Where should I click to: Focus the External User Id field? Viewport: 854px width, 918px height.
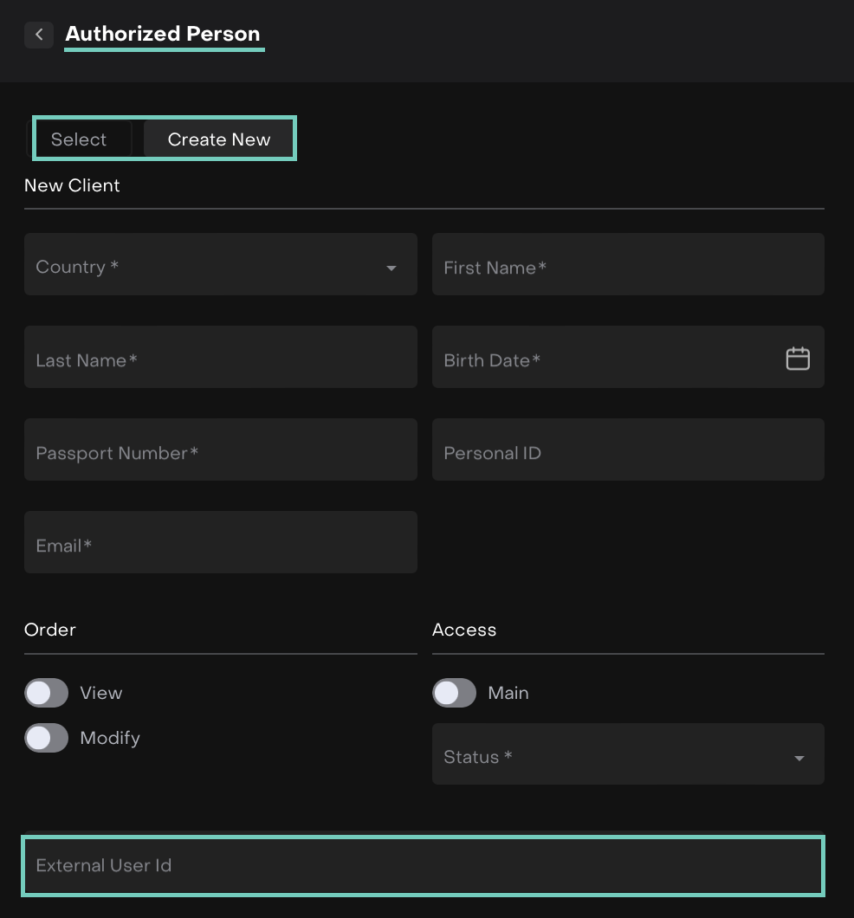tap(423, 865)
